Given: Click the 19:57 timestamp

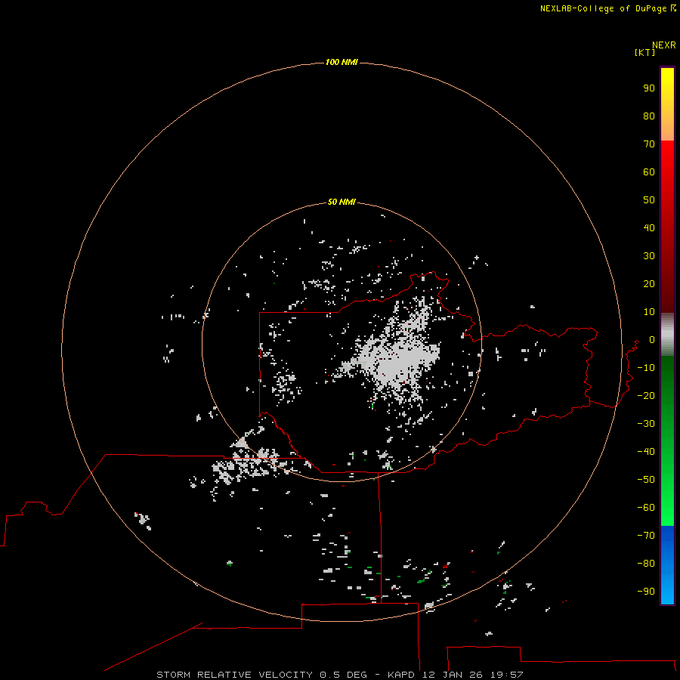Looking at the screenshot, I should pos(506,675).
